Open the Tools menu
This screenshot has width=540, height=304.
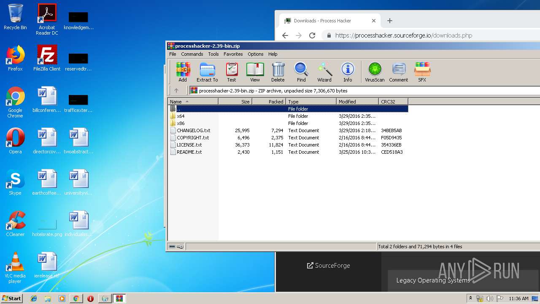point(213,54)
